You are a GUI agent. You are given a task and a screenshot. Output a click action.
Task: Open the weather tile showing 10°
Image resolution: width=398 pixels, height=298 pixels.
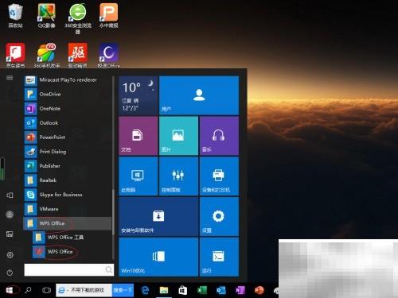click(x=138, y=95)
